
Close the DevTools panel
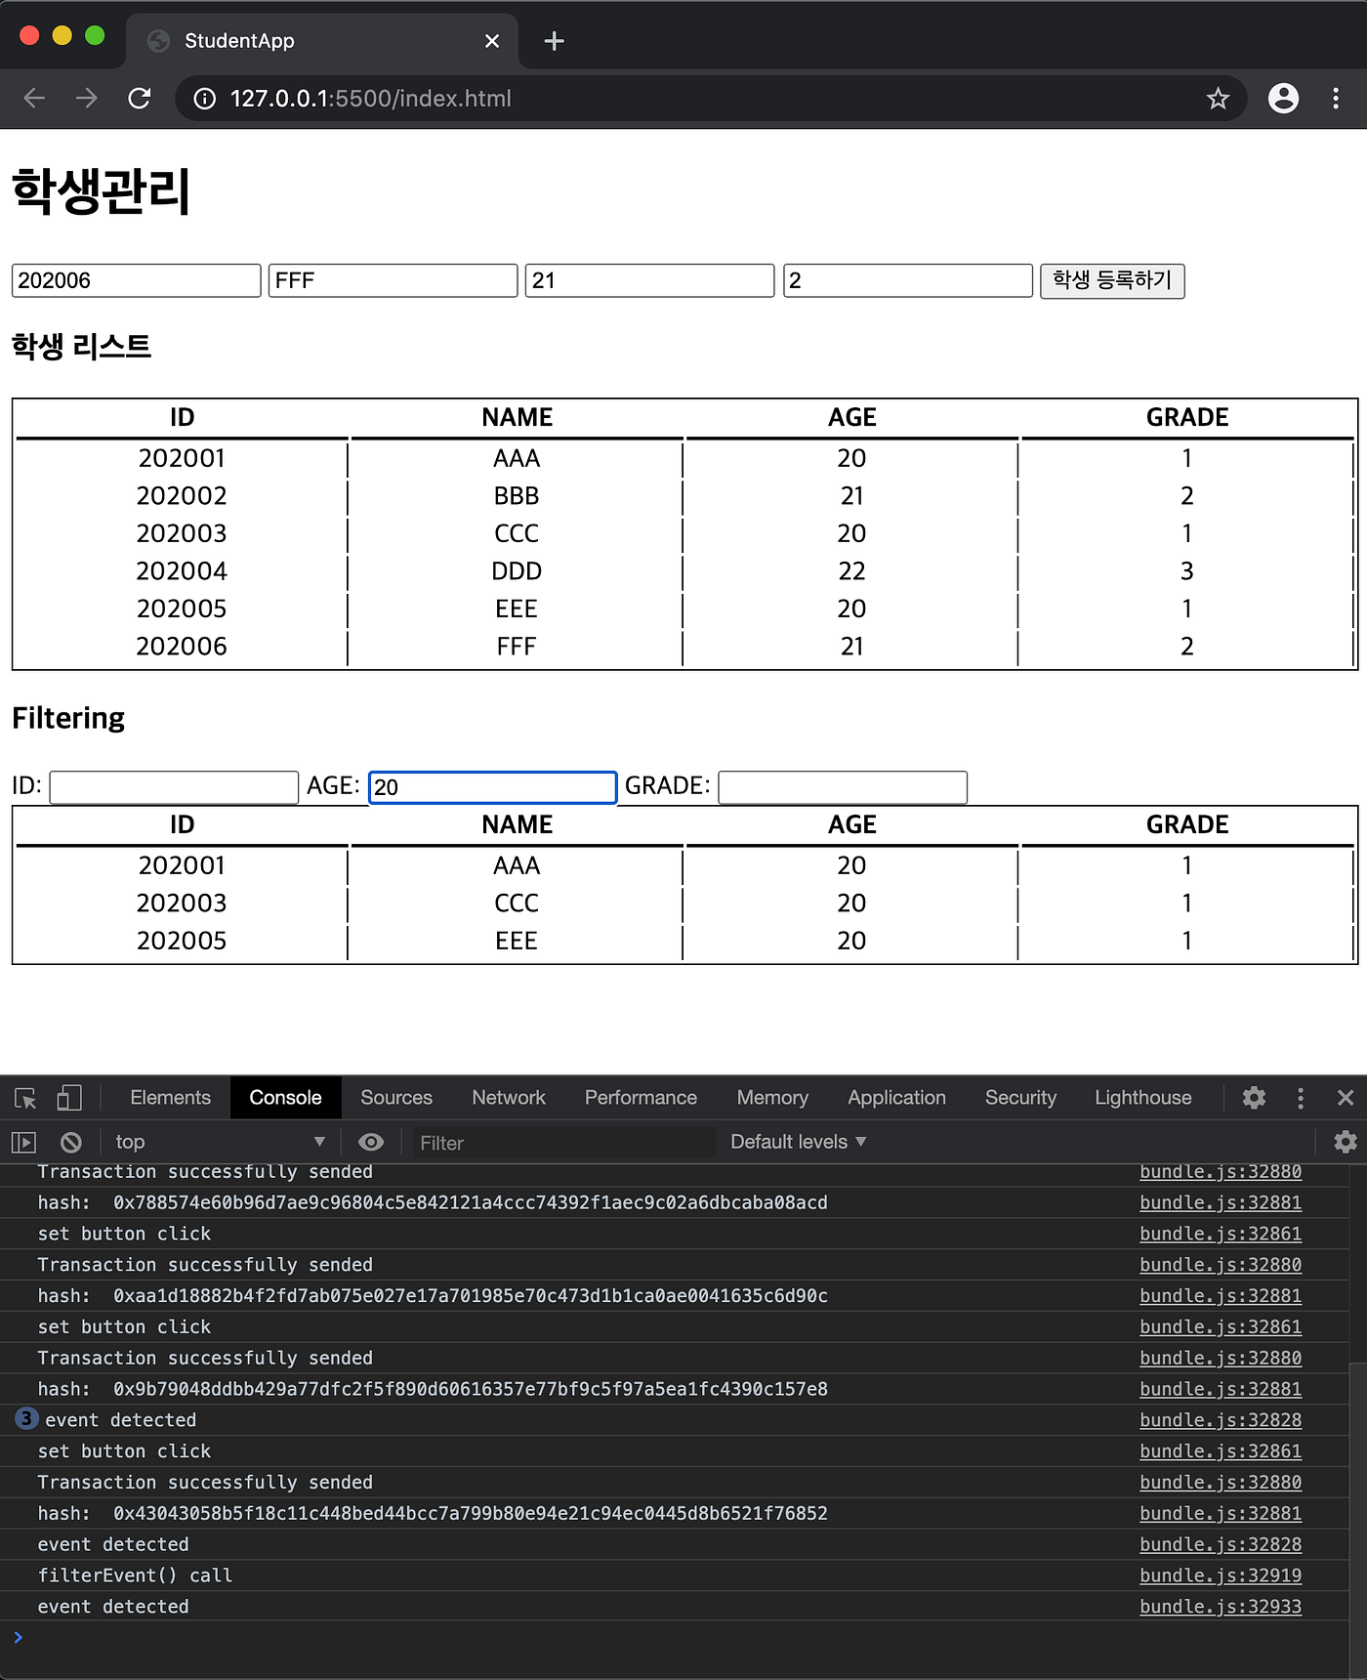(x=1346, y=1098)
